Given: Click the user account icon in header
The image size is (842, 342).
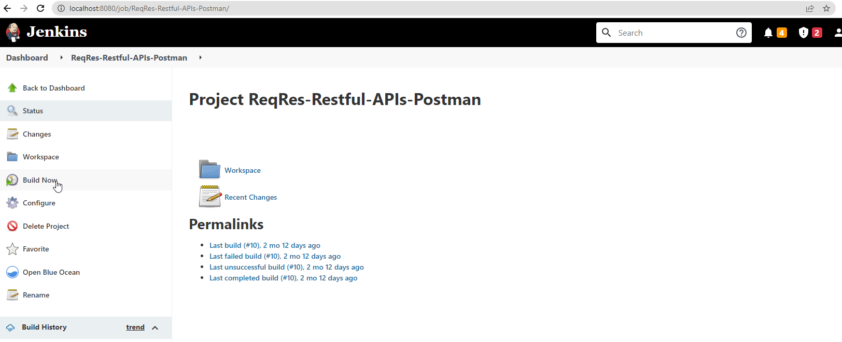Looking at the screenshot, I should click(x=838, y=33).
